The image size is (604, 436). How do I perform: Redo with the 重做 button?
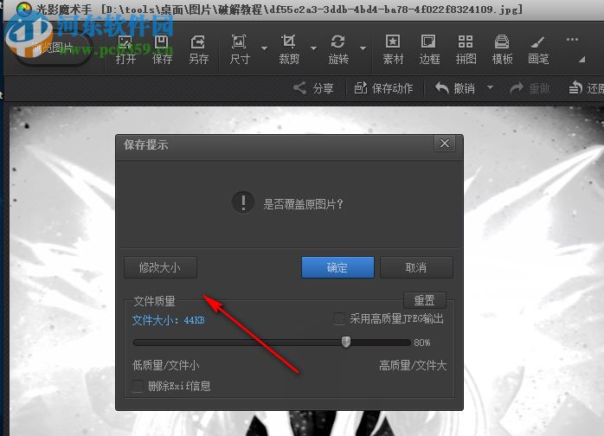point(530,88)
